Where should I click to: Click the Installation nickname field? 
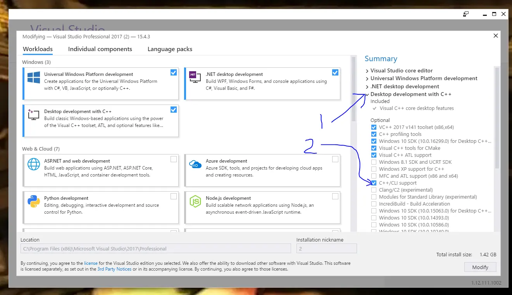click(326, 249)
